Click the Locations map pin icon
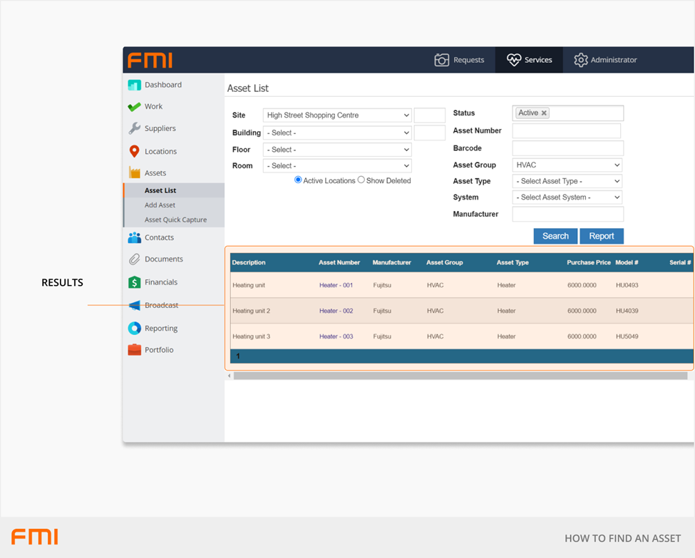Viewport: 695px width, 558px height. 134,151
